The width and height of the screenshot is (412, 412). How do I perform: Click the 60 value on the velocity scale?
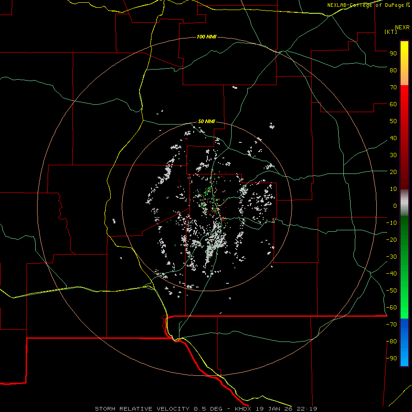[393, 104]
